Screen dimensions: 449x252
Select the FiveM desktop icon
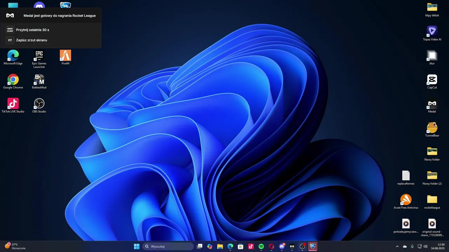[66, 58]
